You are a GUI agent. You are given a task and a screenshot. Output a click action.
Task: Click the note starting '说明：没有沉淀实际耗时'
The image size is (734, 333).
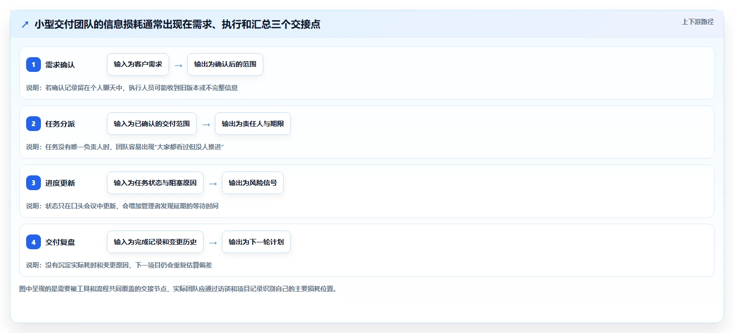pyautogui.click(x=119, y=265)
